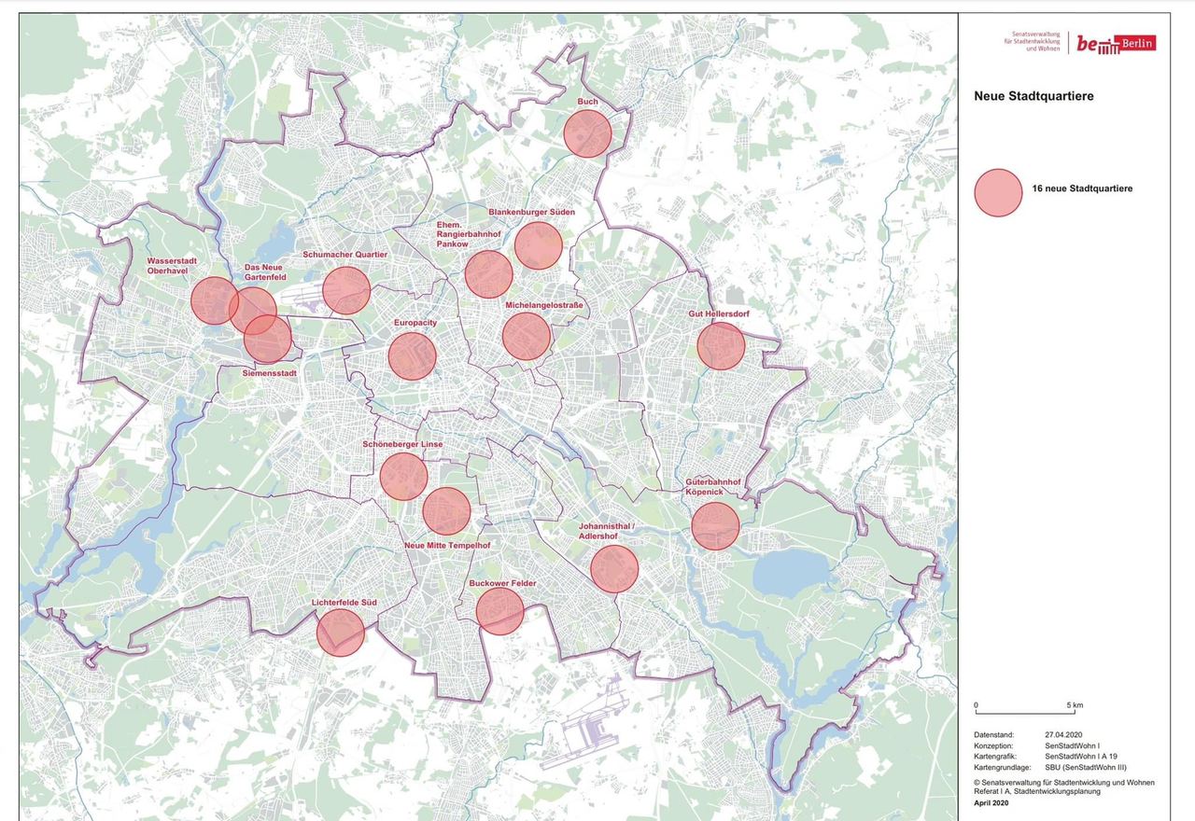The image size is (1195, 821).
Task: Click the 'Ehem. Rangierbahnhof Pankow' label
Action: click(x=469, y=234)
